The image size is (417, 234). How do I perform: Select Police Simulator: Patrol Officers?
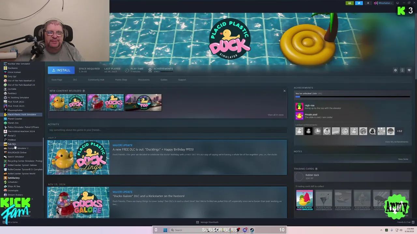(x=23, y=127)
